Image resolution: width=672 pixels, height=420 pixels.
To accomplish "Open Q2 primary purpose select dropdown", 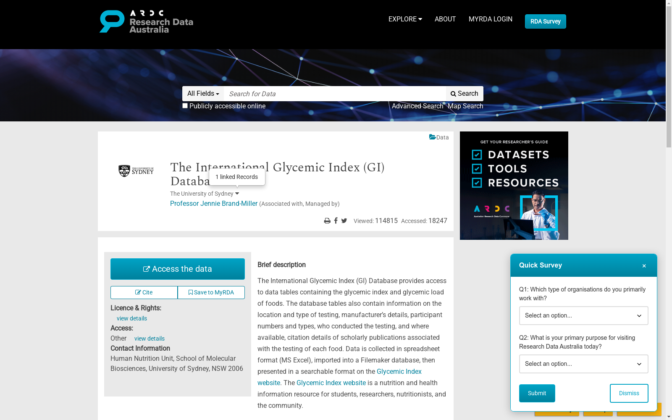I will pos(583,364).
